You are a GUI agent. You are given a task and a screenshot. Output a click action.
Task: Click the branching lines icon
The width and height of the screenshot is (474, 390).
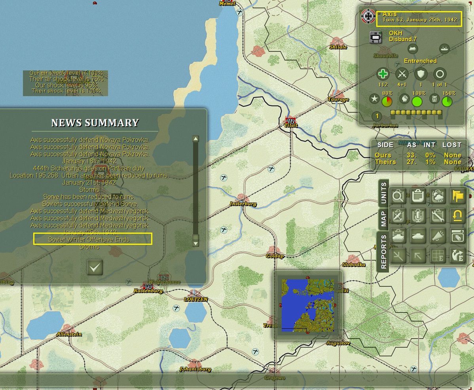pos(398,256)
